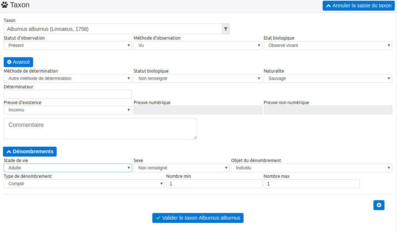Image resolution: width=397 pixels, height=231 pixels.
Task: Click the Nombre max field
Action: [x=311, y=184]
